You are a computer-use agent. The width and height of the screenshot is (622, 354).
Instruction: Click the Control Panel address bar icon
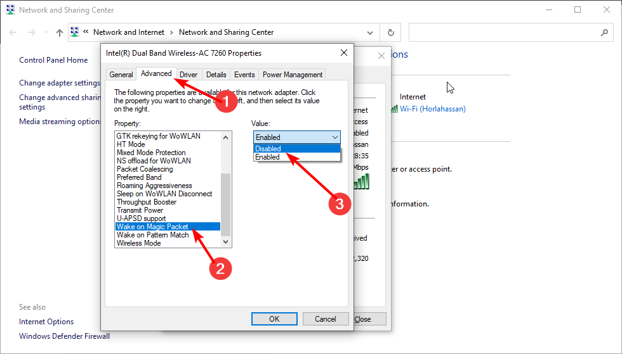(75, 32)
